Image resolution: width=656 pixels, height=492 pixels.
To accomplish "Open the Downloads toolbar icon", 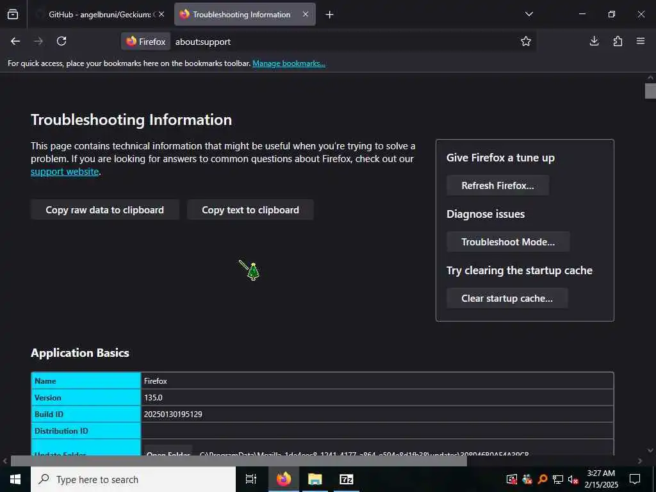I will (x=594, y=41).
